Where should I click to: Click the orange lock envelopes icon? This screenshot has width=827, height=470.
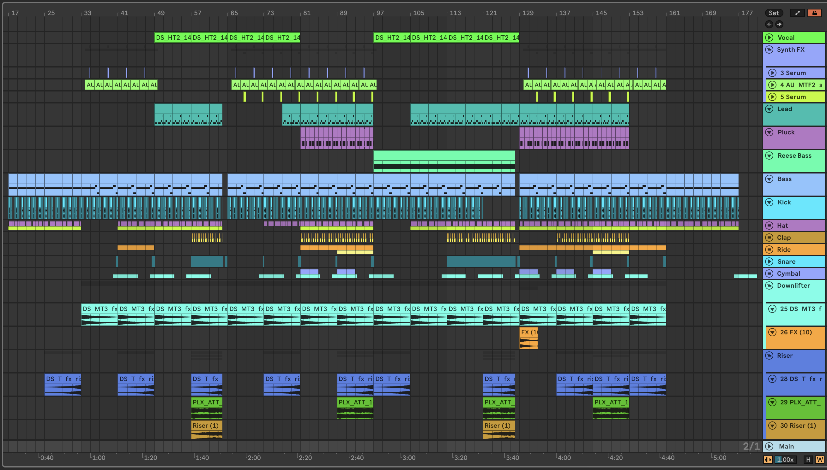tap(814, 13)
